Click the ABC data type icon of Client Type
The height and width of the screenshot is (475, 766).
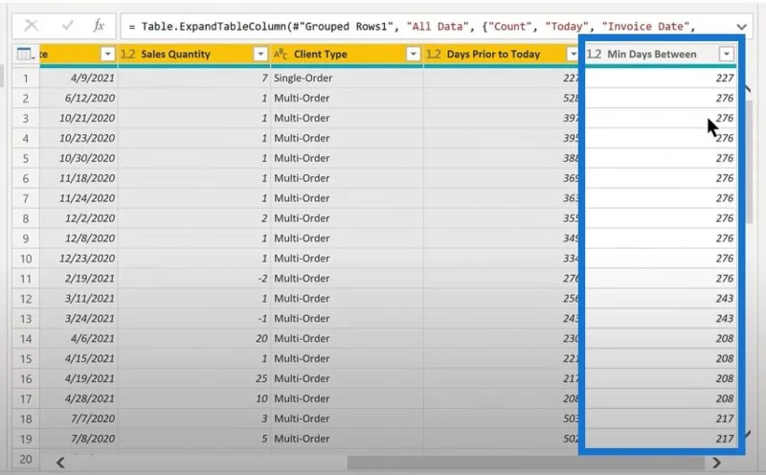[281, 55]
